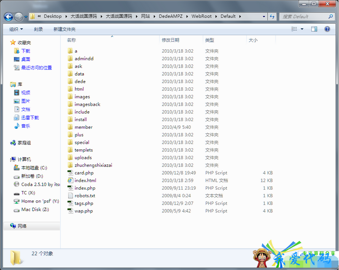Open 新加卷 (D:) drive
339x270 pixels.
32,176
